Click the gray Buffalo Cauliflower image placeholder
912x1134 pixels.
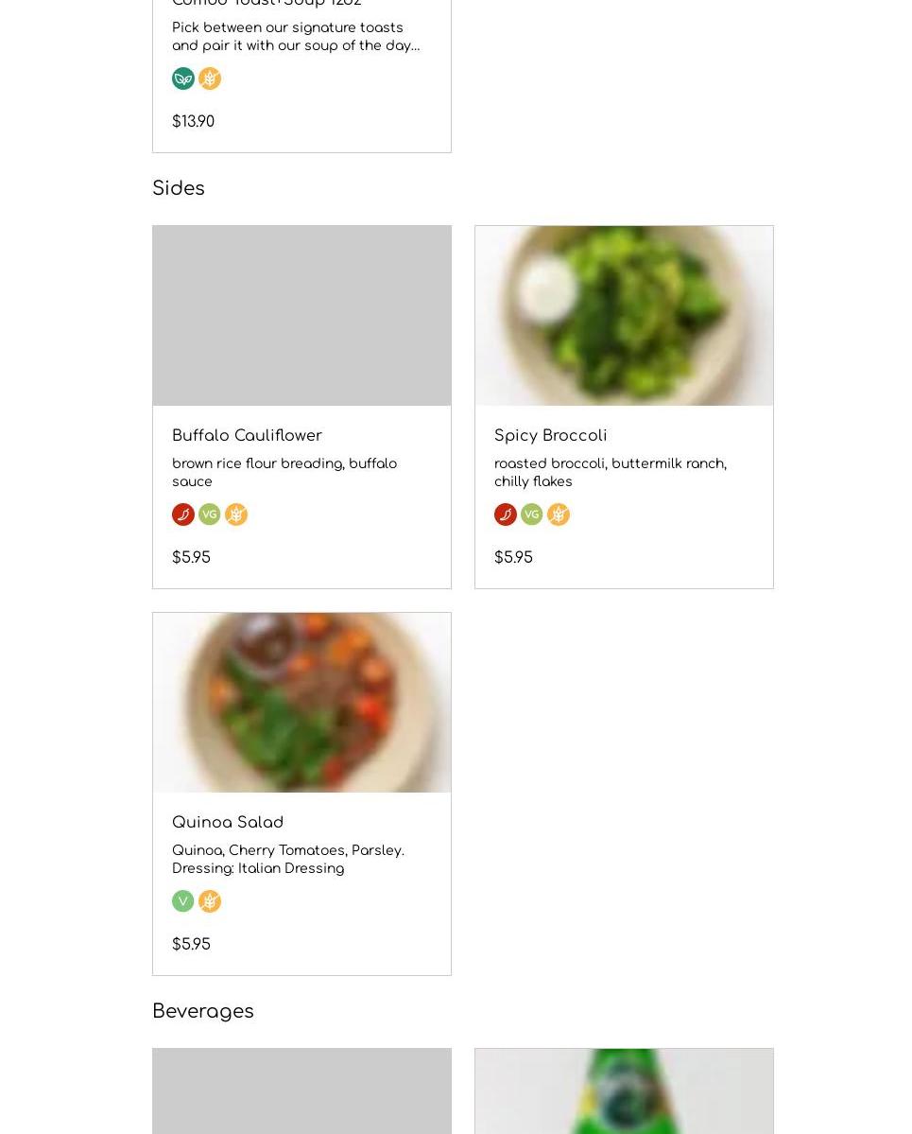pyautogui.click(x=301, y=316)
